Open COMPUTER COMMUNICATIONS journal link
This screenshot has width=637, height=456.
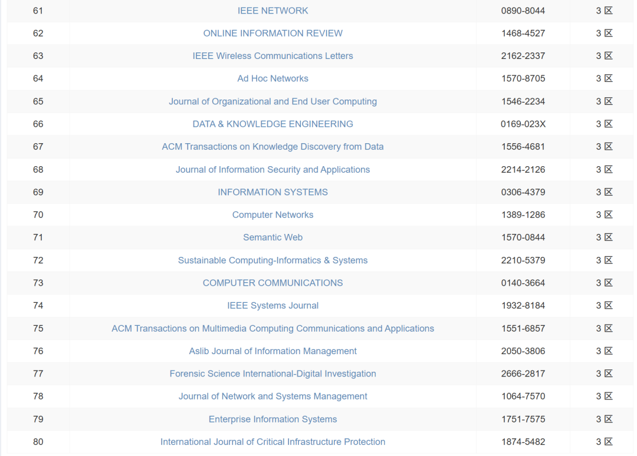[x=272, y=283]
